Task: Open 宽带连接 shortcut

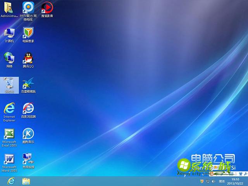Action: click(x=28, y=161)
